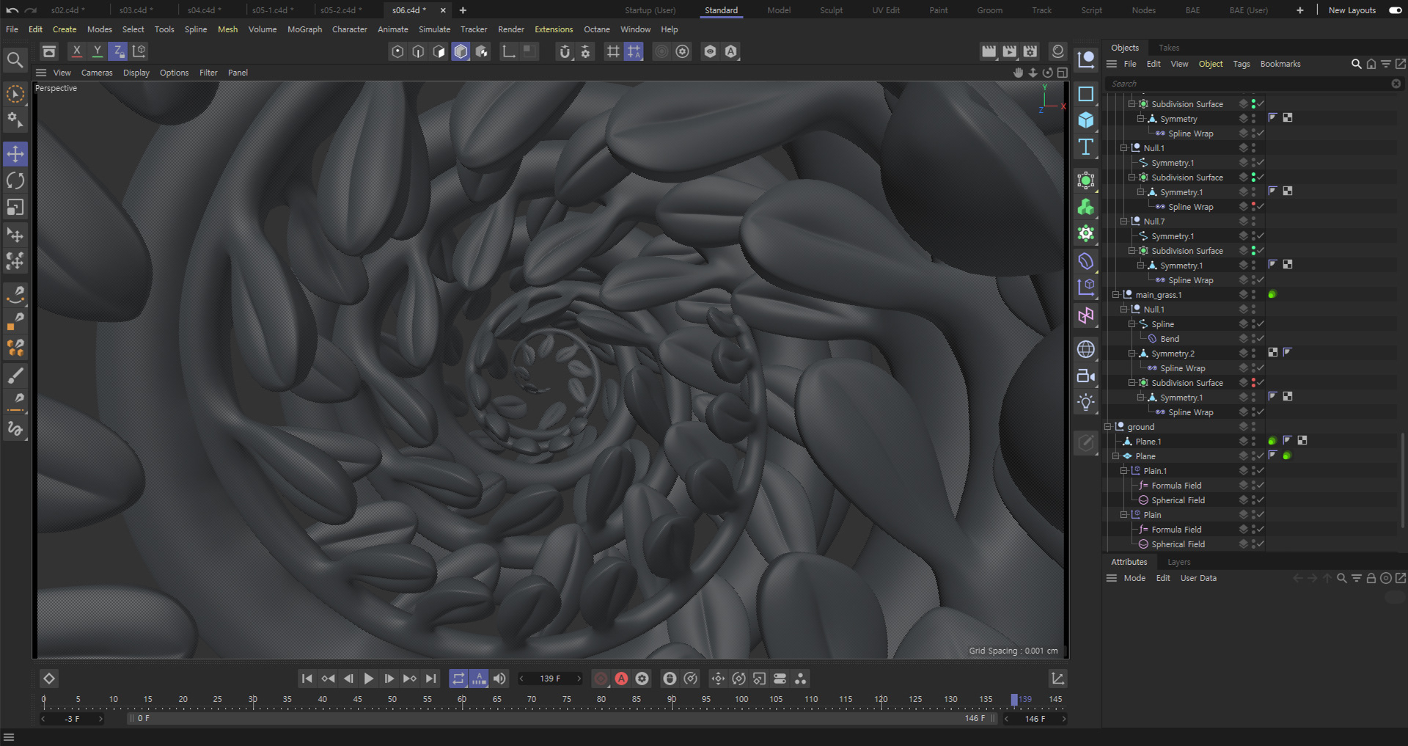The width and height of the screenshot is (1408, 746).
Task: Toggle enable check for Bend deformer
Action: [1261, 339]
